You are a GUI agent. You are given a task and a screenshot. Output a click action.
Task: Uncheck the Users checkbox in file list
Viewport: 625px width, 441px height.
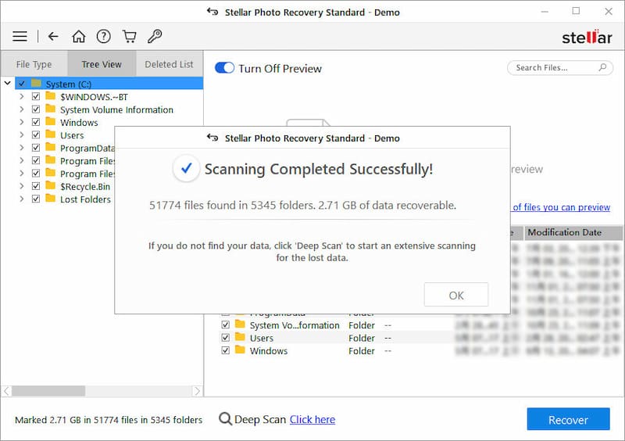point(226,338)
